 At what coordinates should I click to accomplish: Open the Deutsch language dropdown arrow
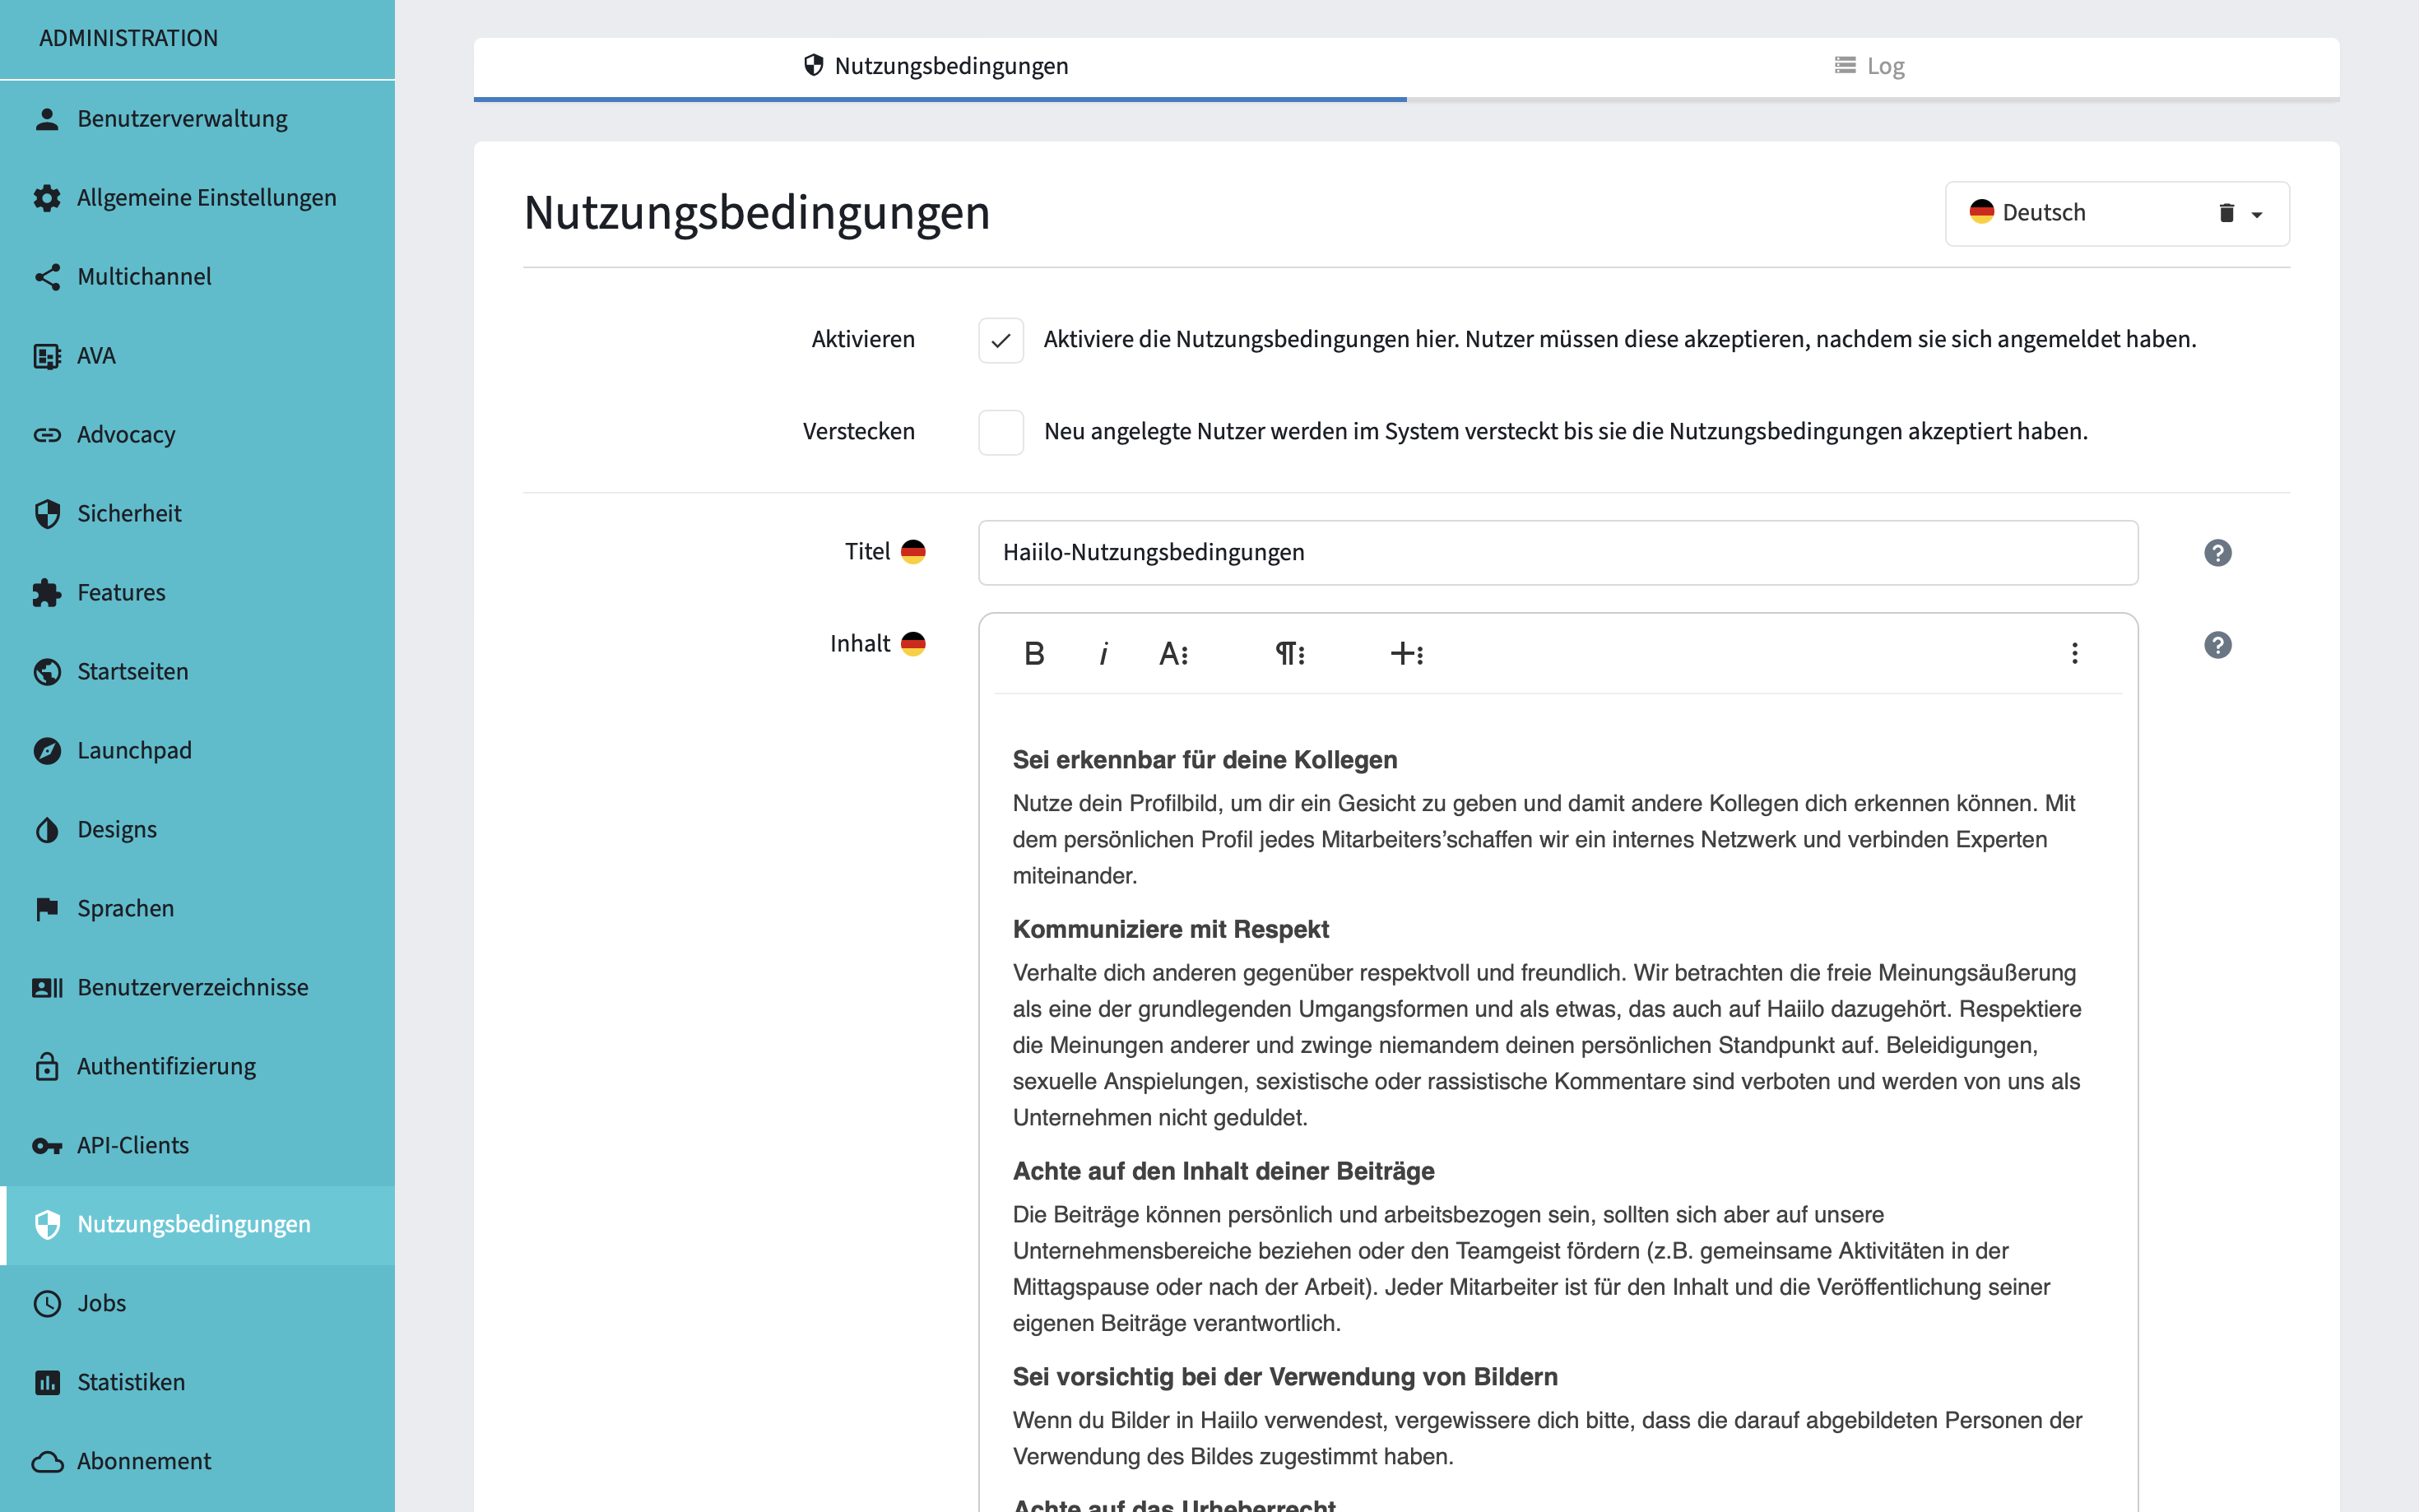point(2257,215)
